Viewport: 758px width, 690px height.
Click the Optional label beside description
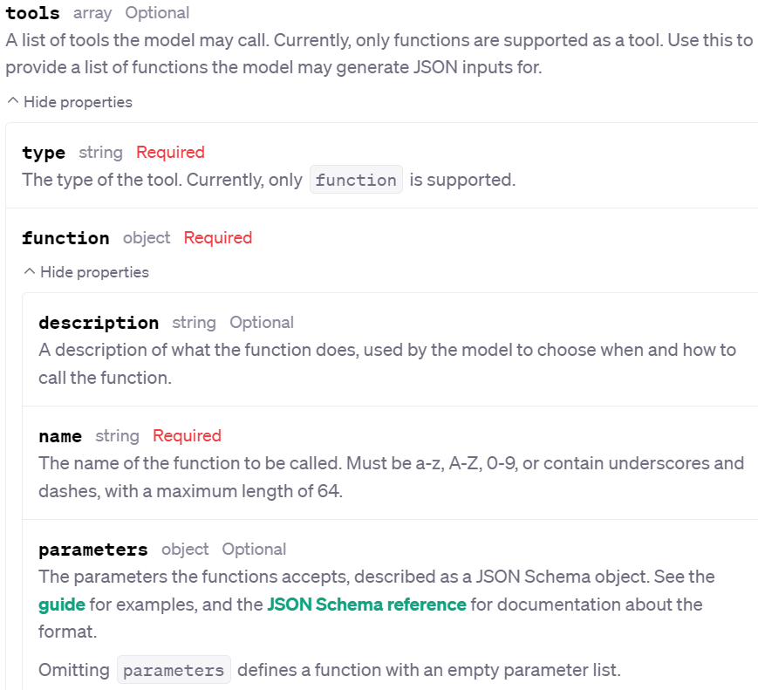point(262,323)
